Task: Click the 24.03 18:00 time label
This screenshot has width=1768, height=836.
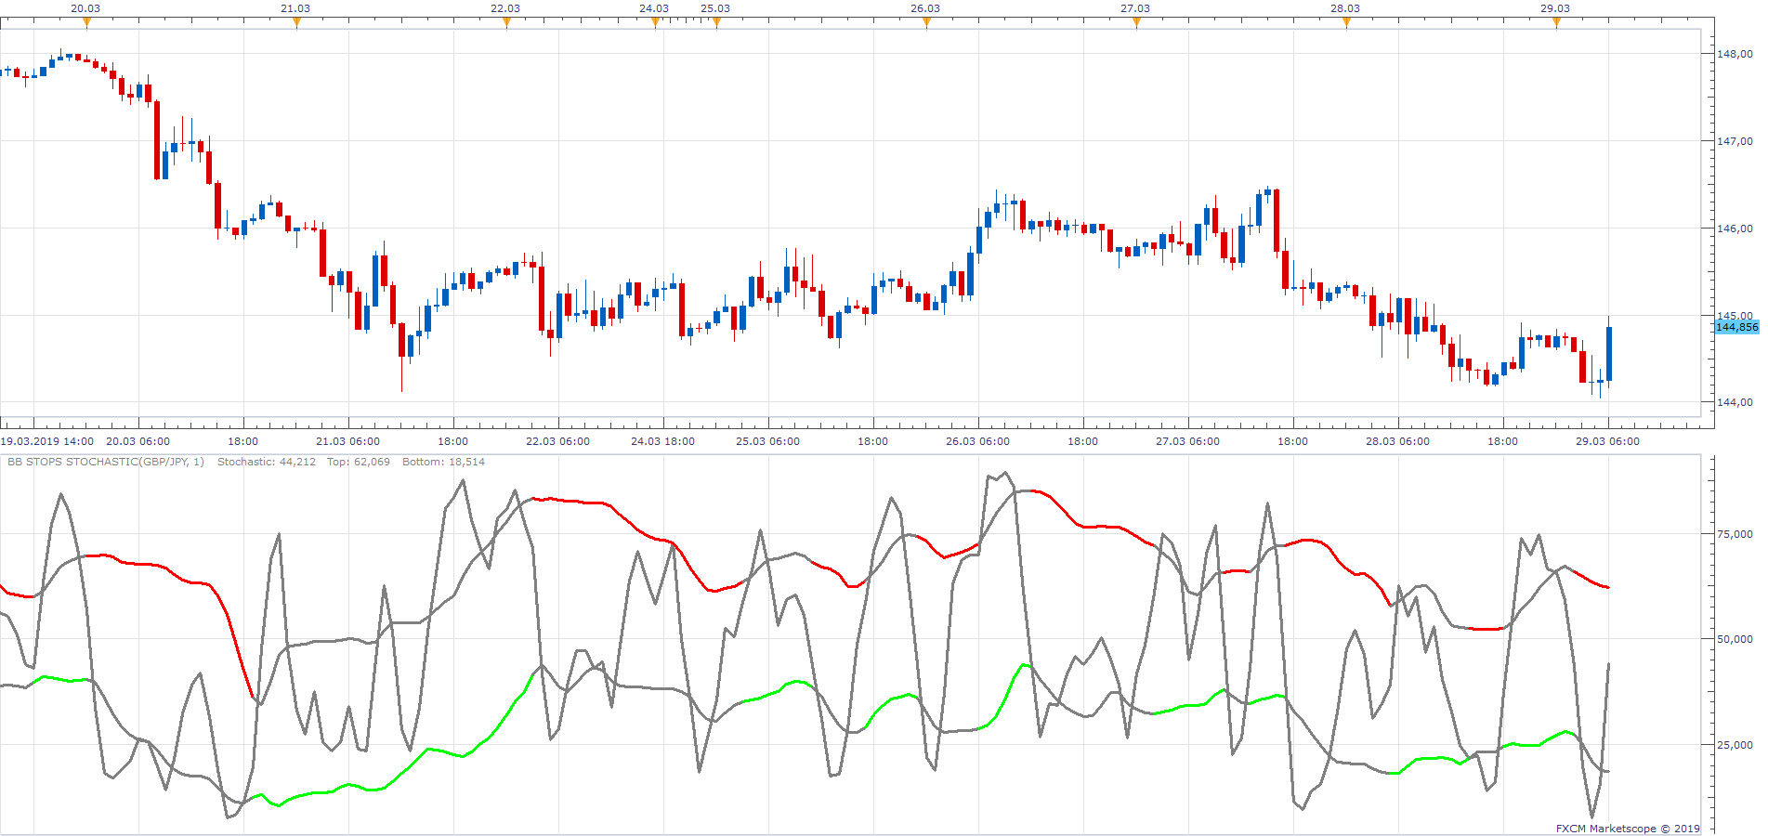Action: (x=662, y=441)
